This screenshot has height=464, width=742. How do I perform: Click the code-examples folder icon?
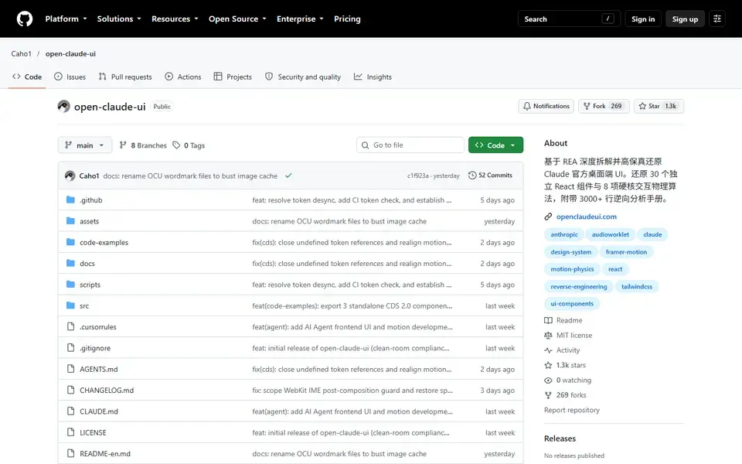[70, 242]
